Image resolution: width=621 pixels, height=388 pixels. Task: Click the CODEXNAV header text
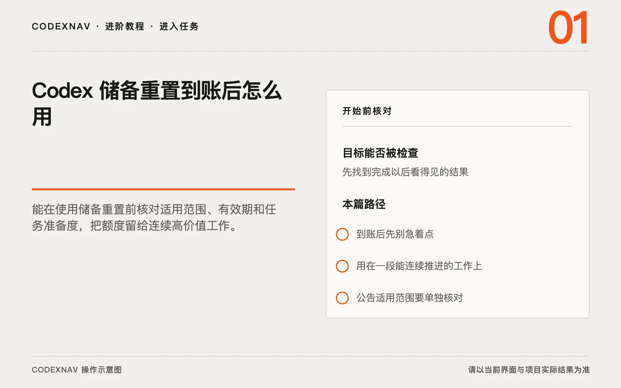click(61, 26)
